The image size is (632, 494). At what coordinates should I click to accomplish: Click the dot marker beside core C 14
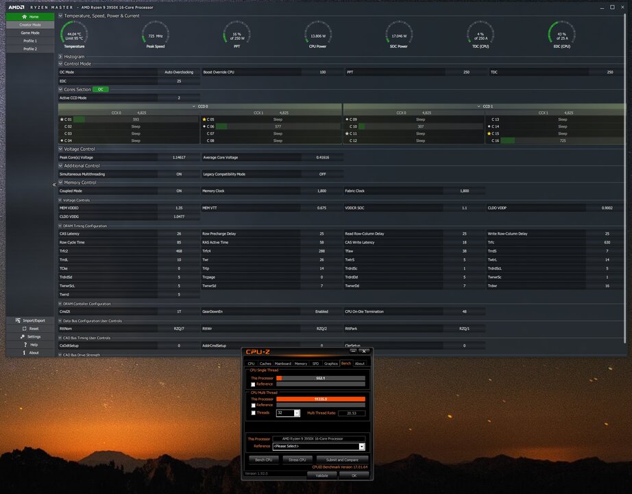(489, 126)
